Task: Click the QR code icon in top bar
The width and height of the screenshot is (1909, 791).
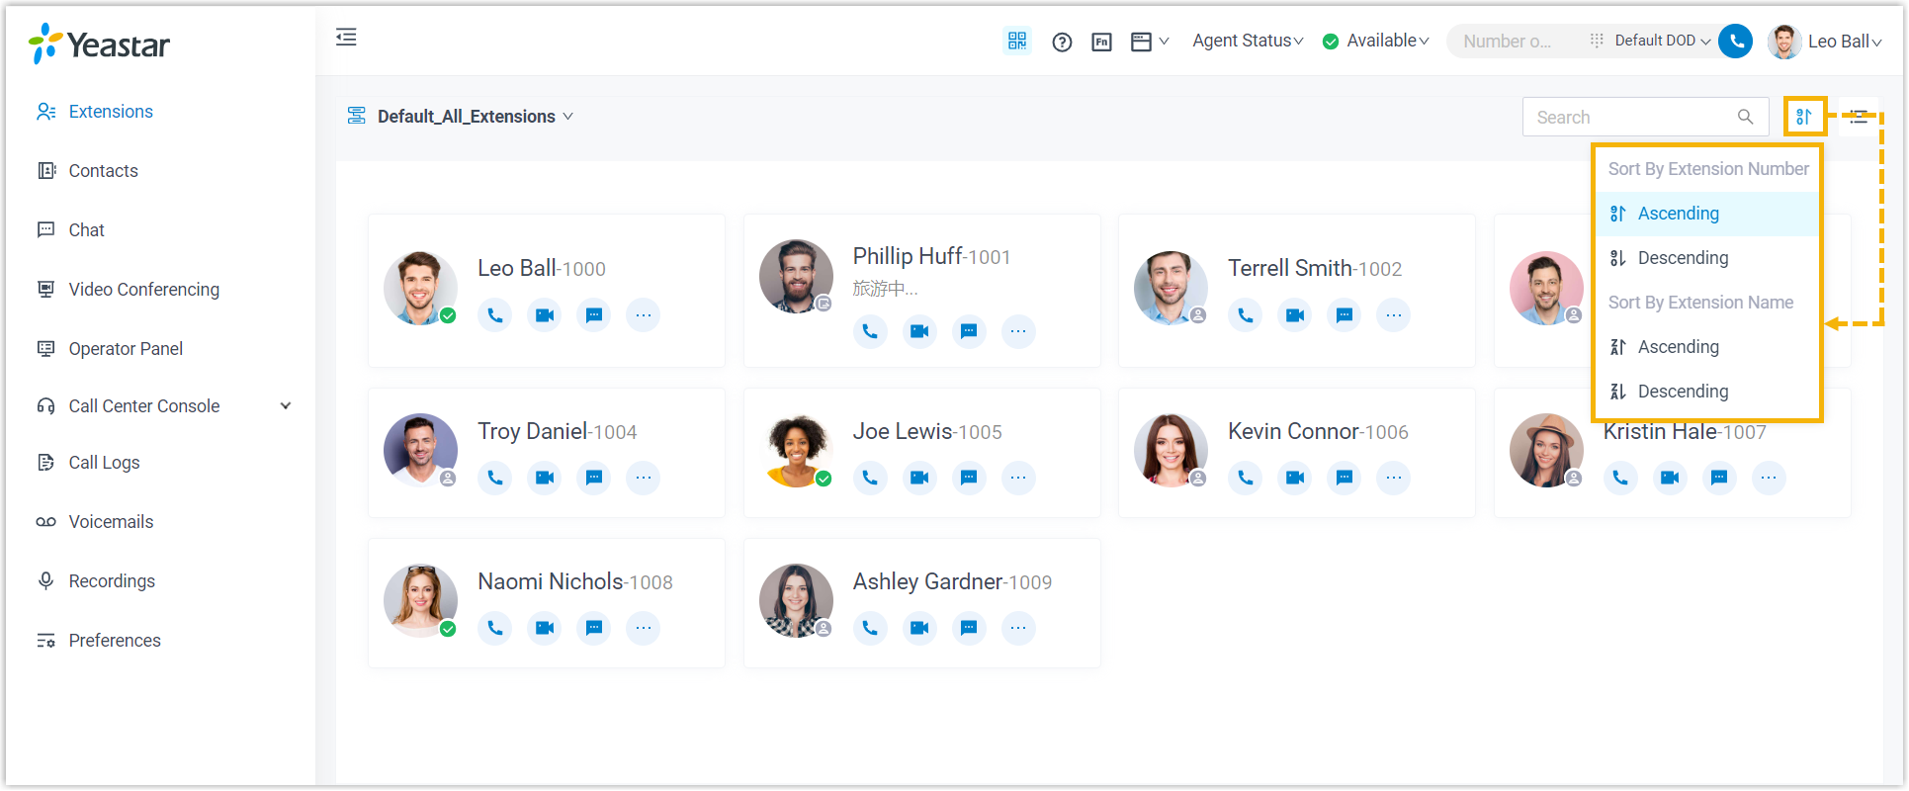Action: (1016, 41)
